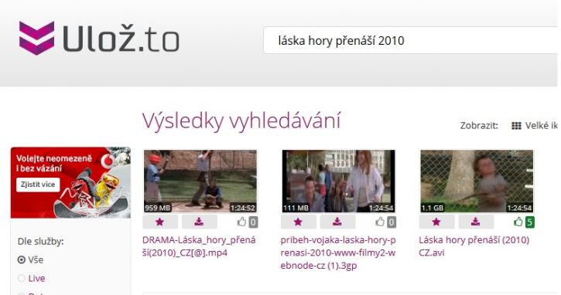561x295 pixels.
Task: Click Zjistit více in Vodafone ad
Action: tap(38, 185)
